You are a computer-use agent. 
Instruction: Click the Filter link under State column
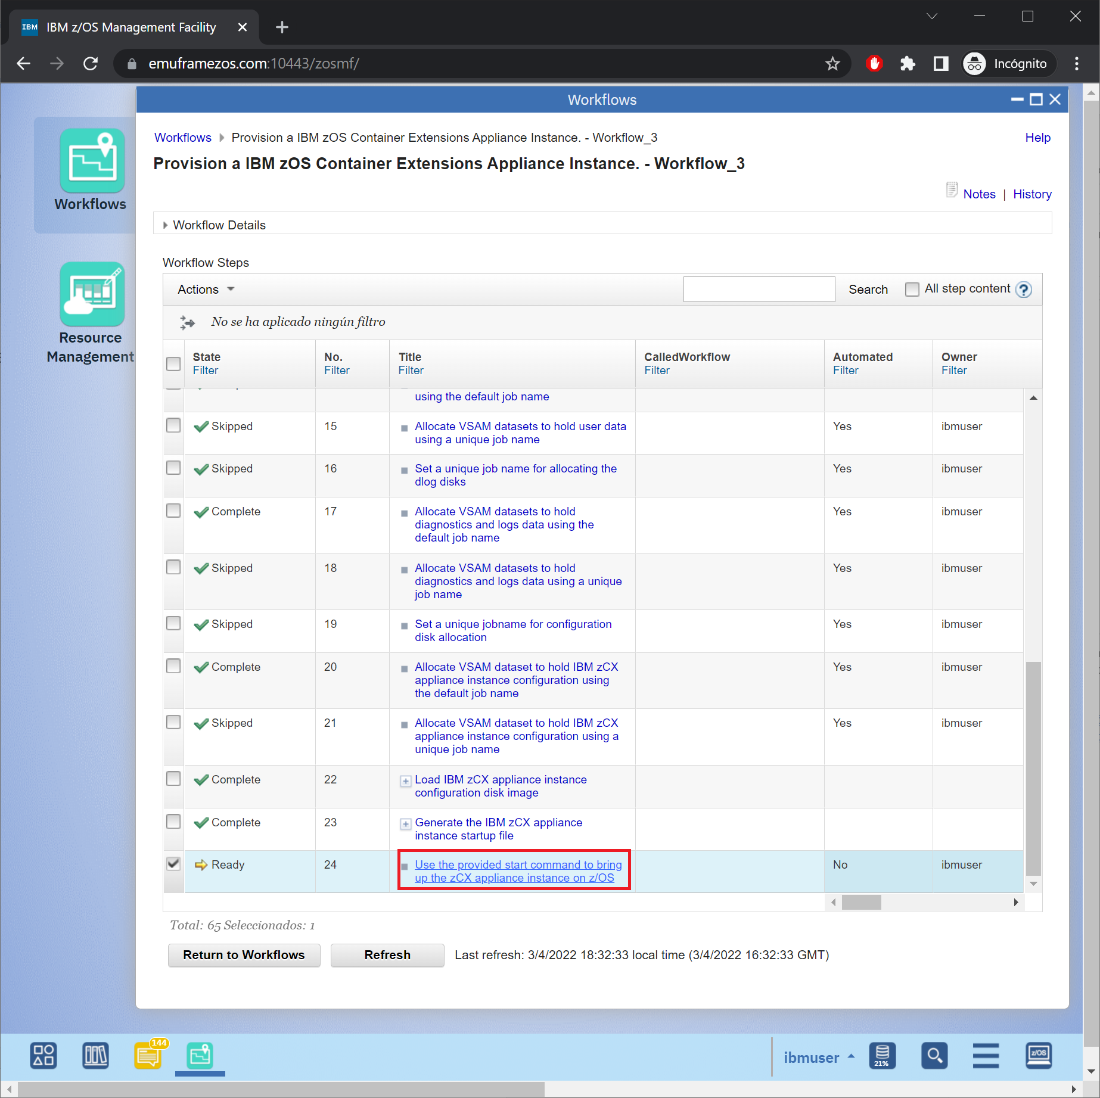(x=206, y=371)
